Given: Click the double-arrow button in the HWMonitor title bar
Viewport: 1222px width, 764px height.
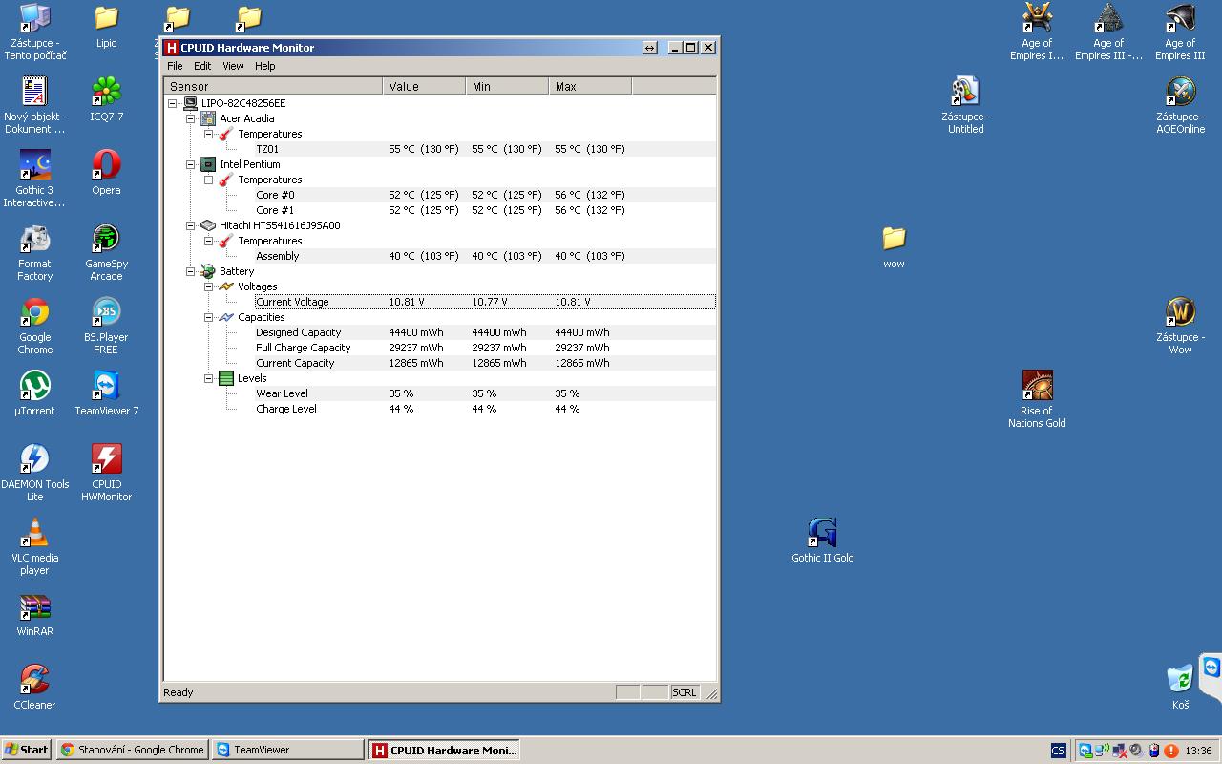Looking at the screenshot, I should click(650, 48).
